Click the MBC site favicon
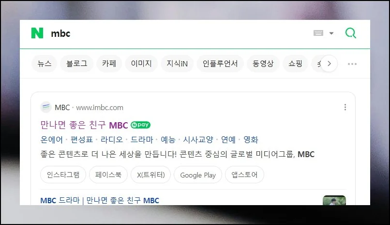Image resolution: width=390 pixels, height=225 pixels. [46, 107]
